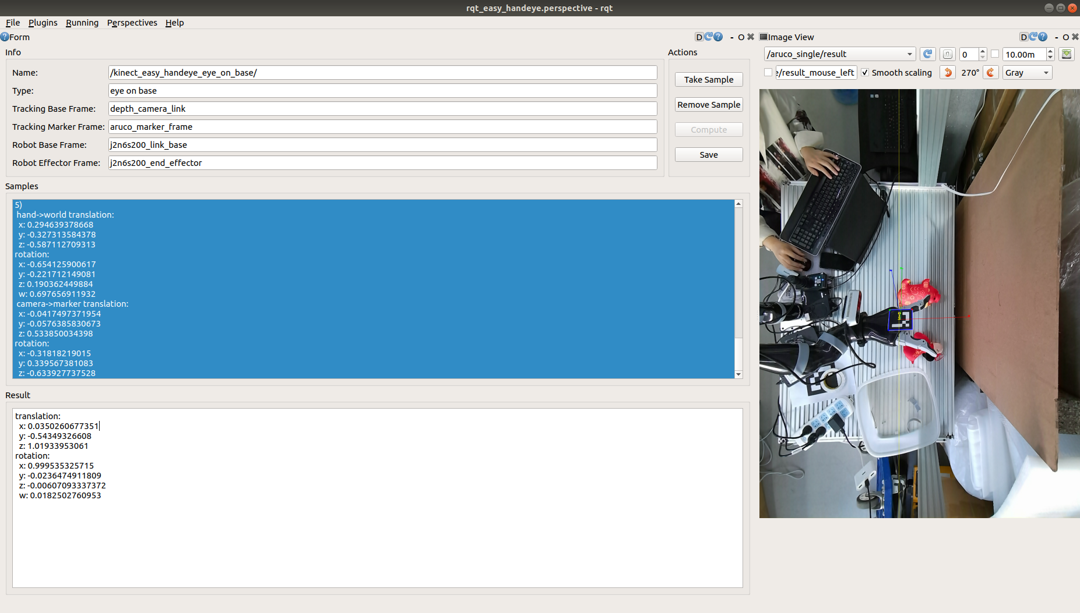The width and height of the screenshot is (1080, 613).
Task: Click the Form panel 'D' dock icon
Action: click(699, 37)
